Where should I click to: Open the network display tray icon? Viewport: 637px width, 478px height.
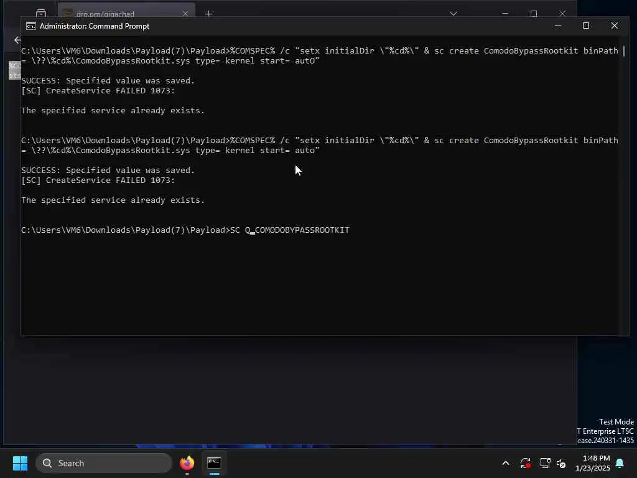pyautogui.click(x=545, y=463)
